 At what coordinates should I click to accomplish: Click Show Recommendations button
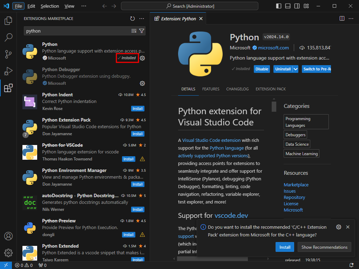click(x=324, y=247)
